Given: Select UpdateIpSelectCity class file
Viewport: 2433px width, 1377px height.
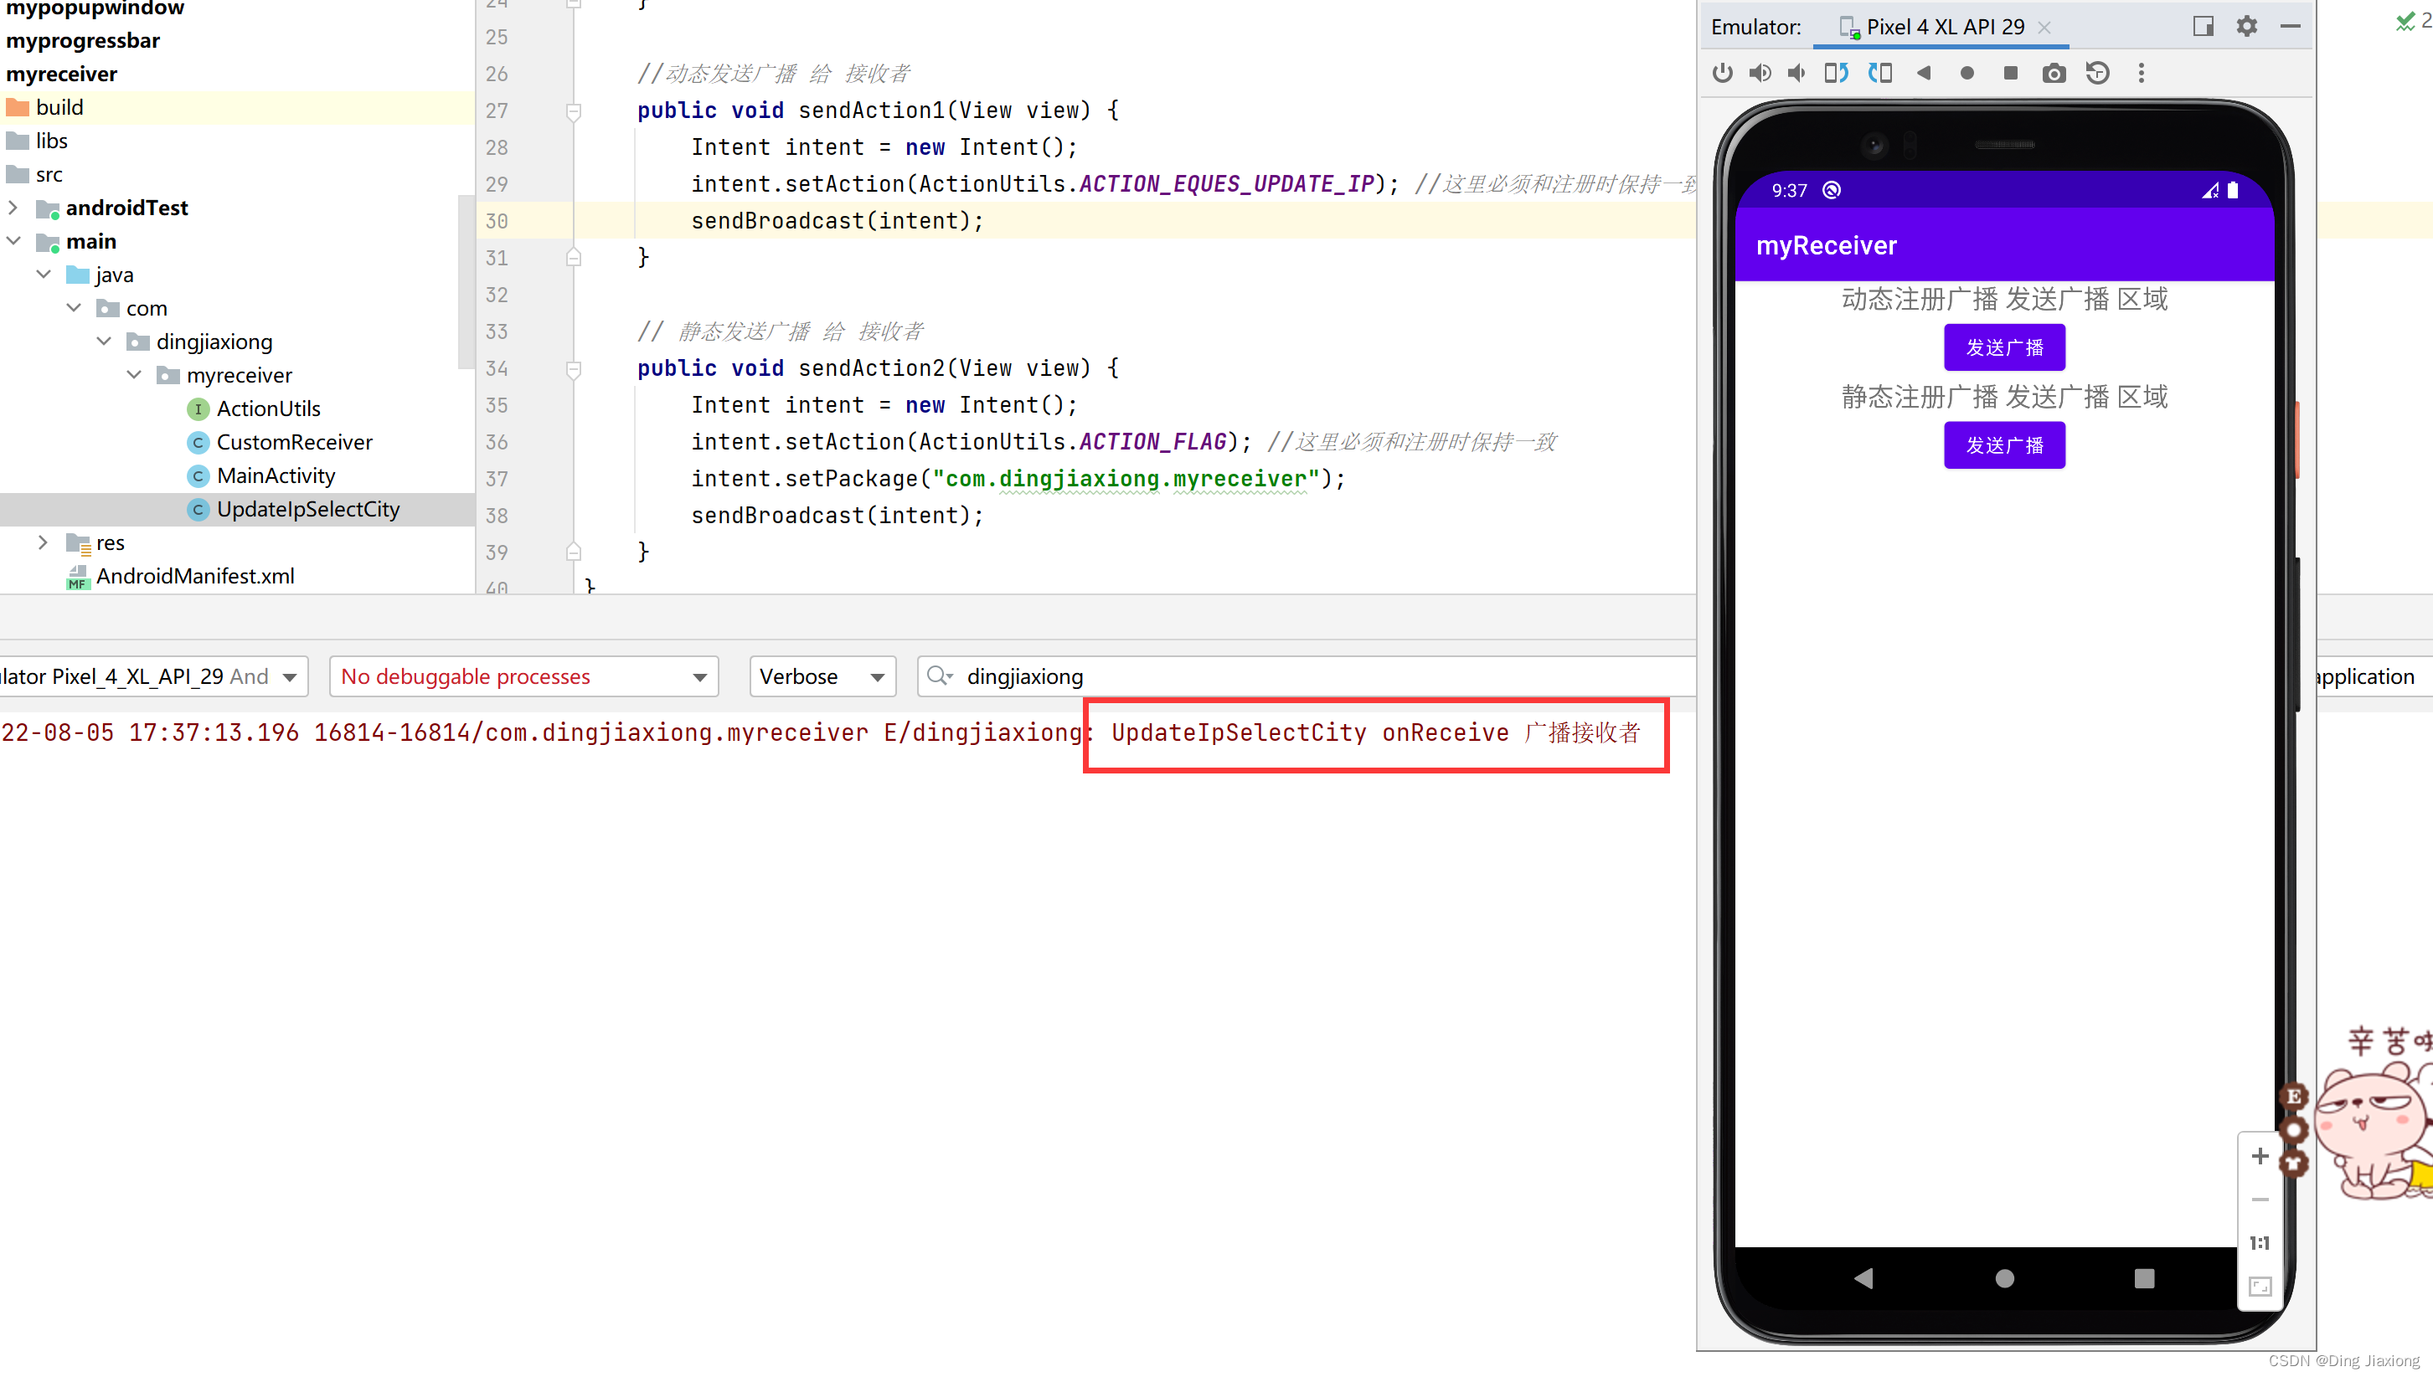Looking at the screenshot, I should (294, 509).
